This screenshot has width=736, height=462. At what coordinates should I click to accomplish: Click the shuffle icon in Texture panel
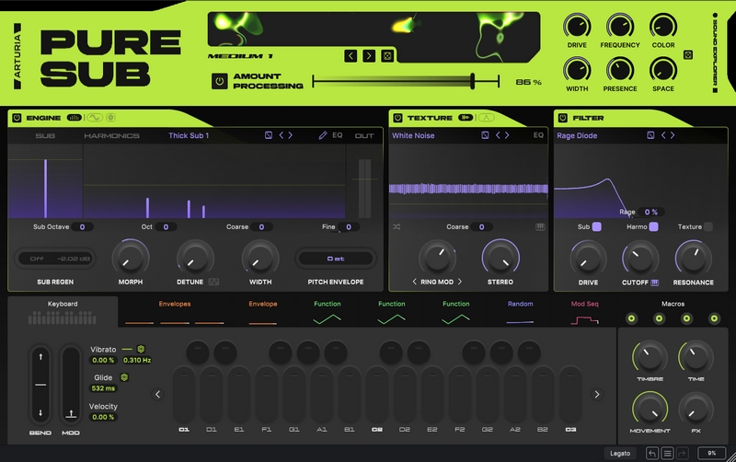[x=397, y=226]
